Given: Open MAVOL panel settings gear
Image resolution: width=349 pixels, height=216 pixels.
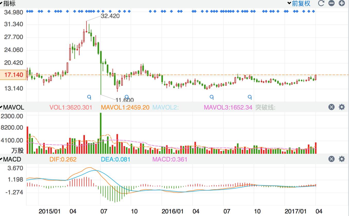Looking at the screenshot, I should click(x=342, y=107).
